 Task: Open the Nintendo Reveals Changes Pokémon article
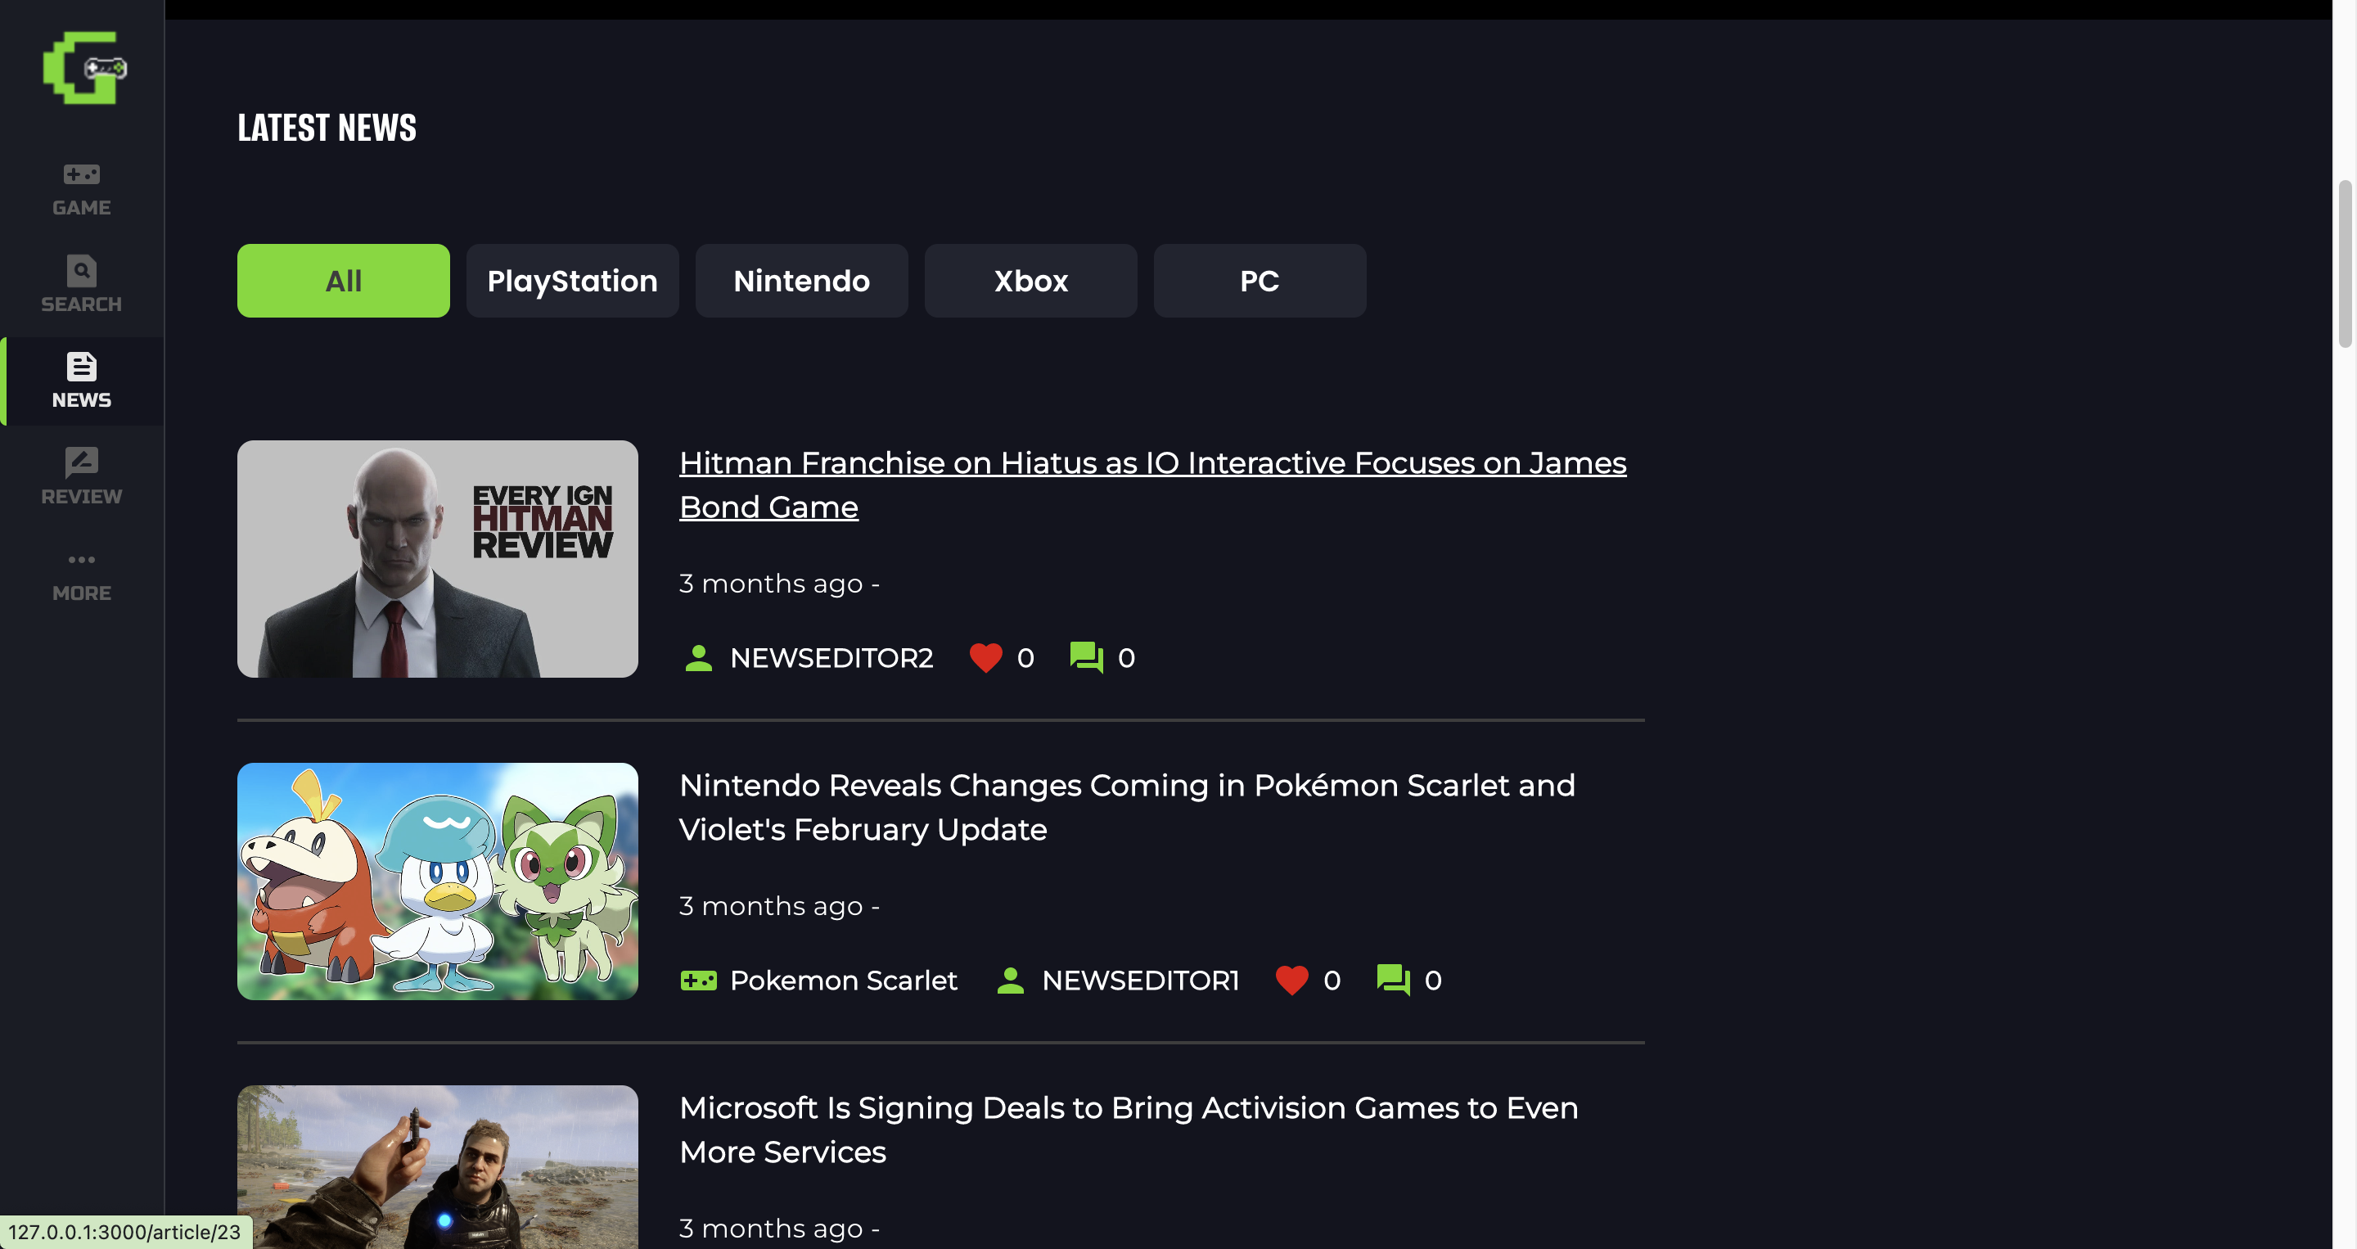[x=1127, y=807]
